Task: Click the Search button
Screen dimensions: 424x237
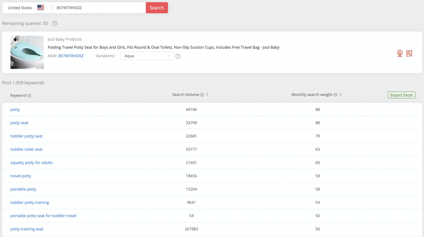Action: (x=157, y=8)
